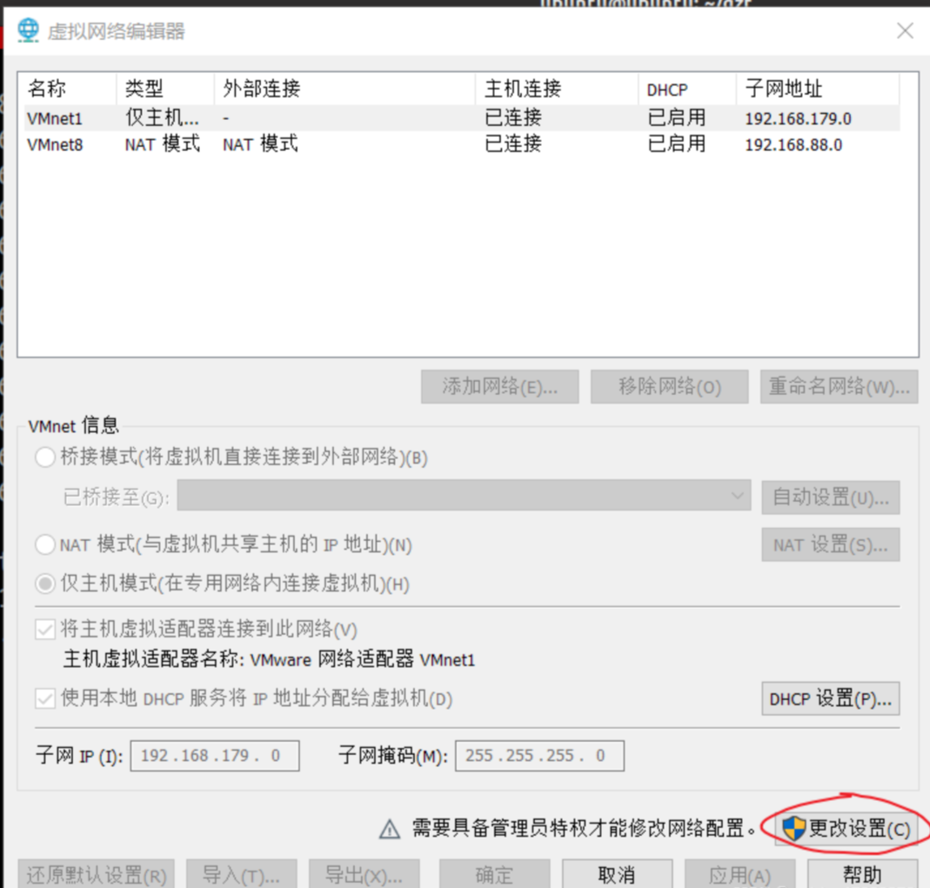Click VMnet8 DHCP status 已启用
930x888 pixels.
tap(677, 144)
